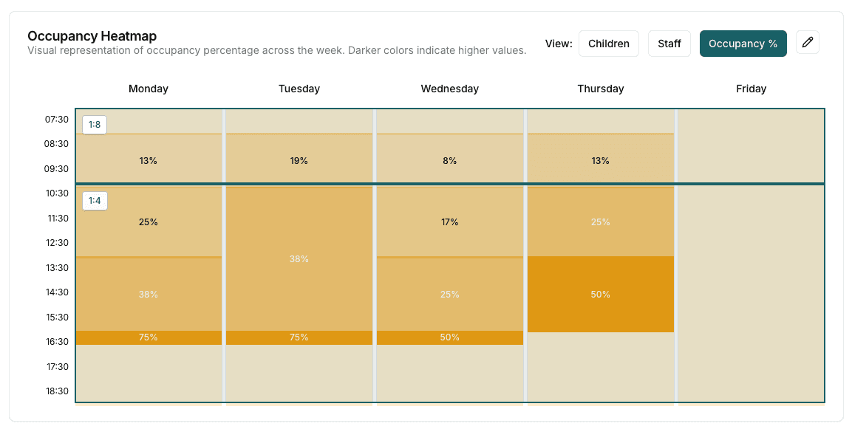
Task: Click Thursday's 25% occupancy cell
Action: coord(600,221)
